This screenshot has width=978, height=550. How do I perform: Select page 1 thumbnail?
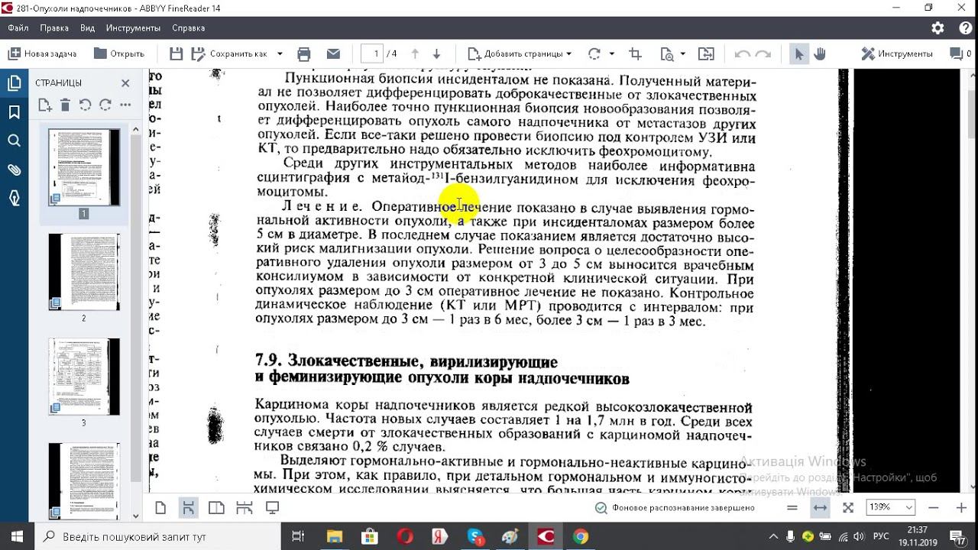click(84, 167)
